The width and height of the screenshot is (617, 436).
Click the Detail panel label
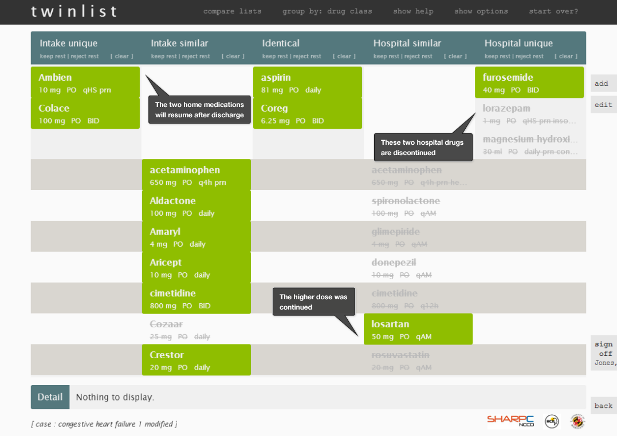[x=50, y=397]
